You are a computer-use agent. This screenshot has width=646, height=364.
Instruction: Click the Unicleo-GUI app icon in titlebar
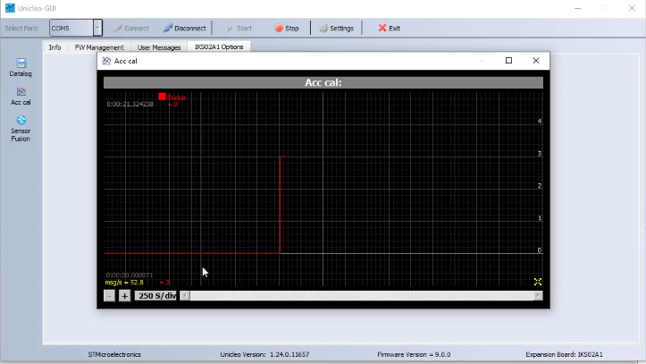(x=10, y=8)
